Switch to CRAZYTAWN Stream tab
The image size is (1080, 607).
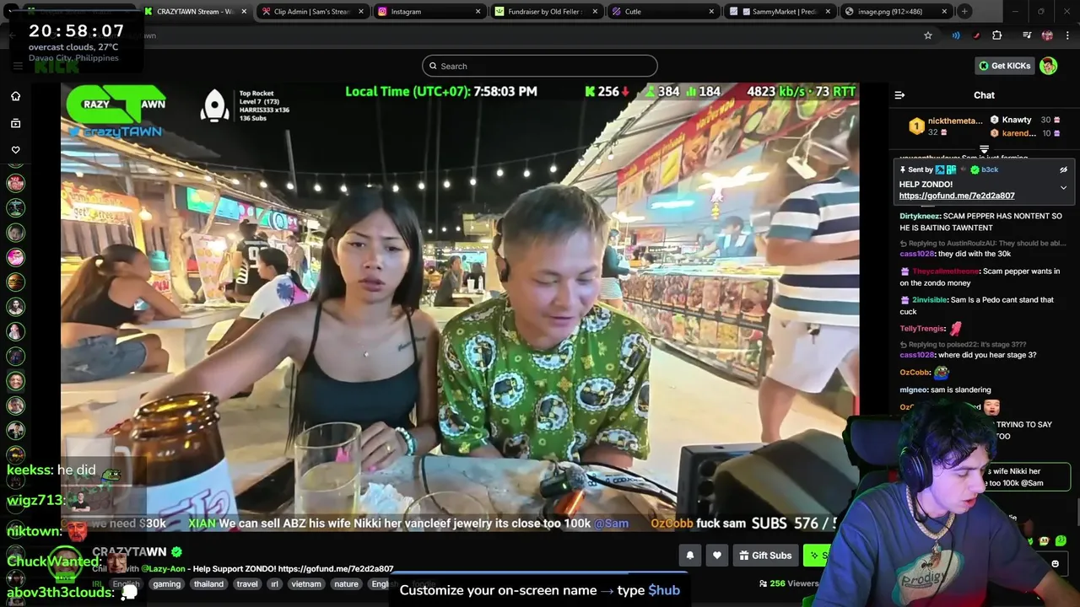(195, 12)
